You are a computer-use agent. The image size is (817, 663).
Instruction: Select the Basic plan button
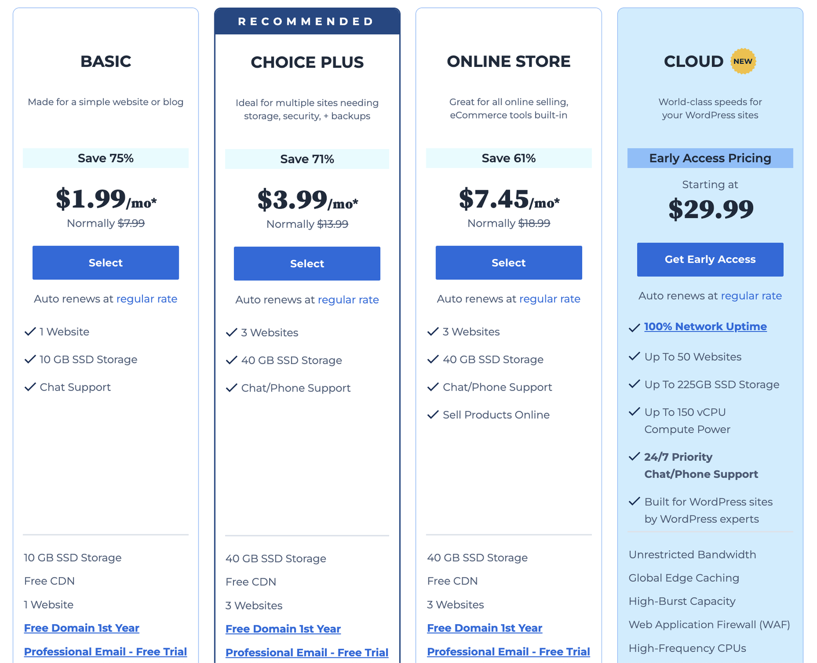(x=106, y=262)
